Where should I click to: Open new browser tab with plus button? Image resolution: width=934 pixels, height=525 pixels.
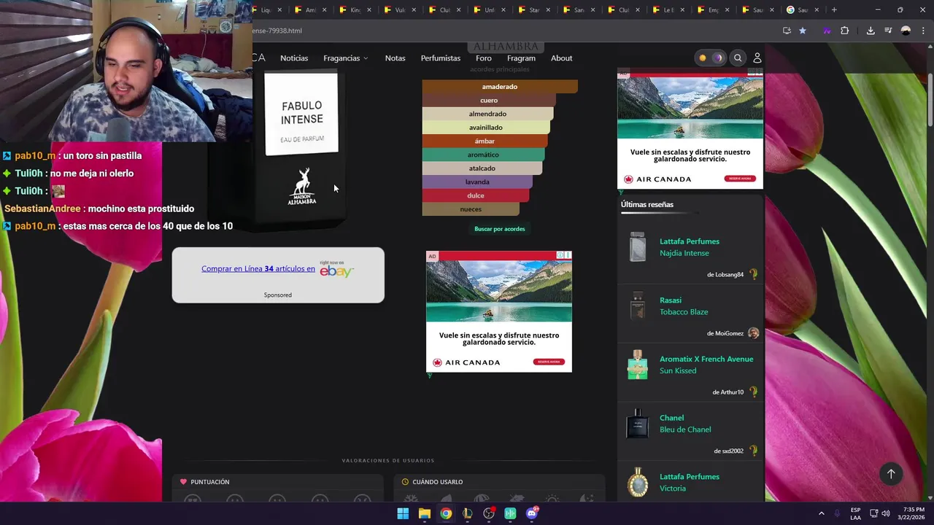(x=834, y=9)
